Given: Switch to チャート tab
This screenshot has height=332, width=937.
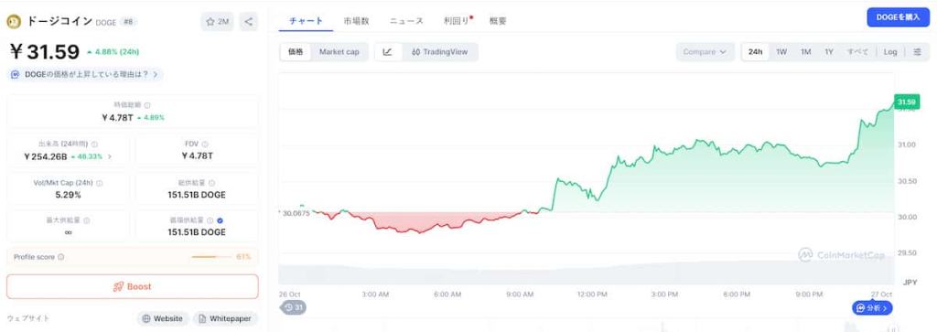Looking at the screenshot, I should [306, 21].
